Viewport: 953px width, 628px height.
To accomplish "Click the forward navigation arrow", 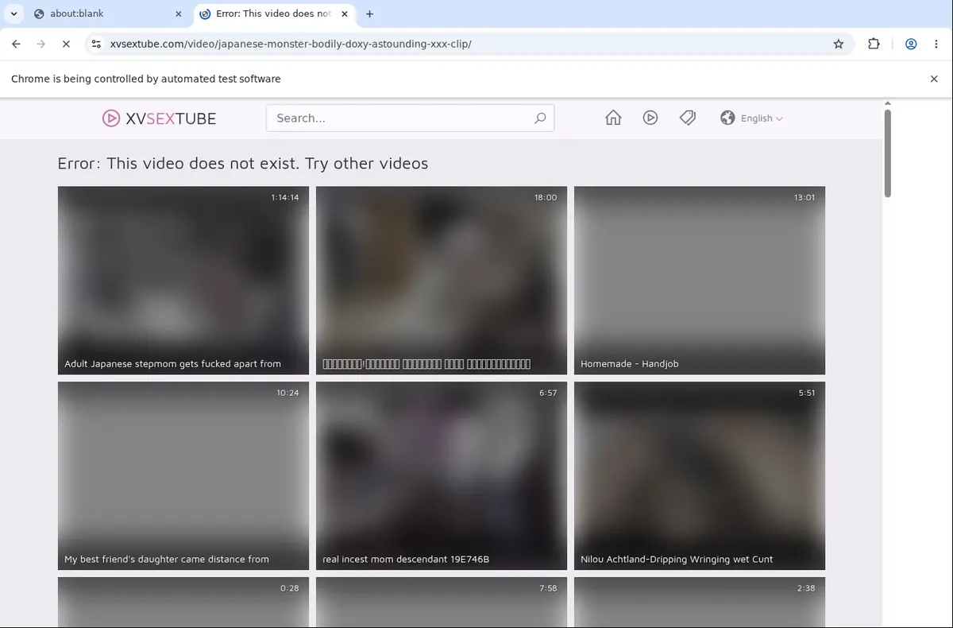I will tap(41, 45).
